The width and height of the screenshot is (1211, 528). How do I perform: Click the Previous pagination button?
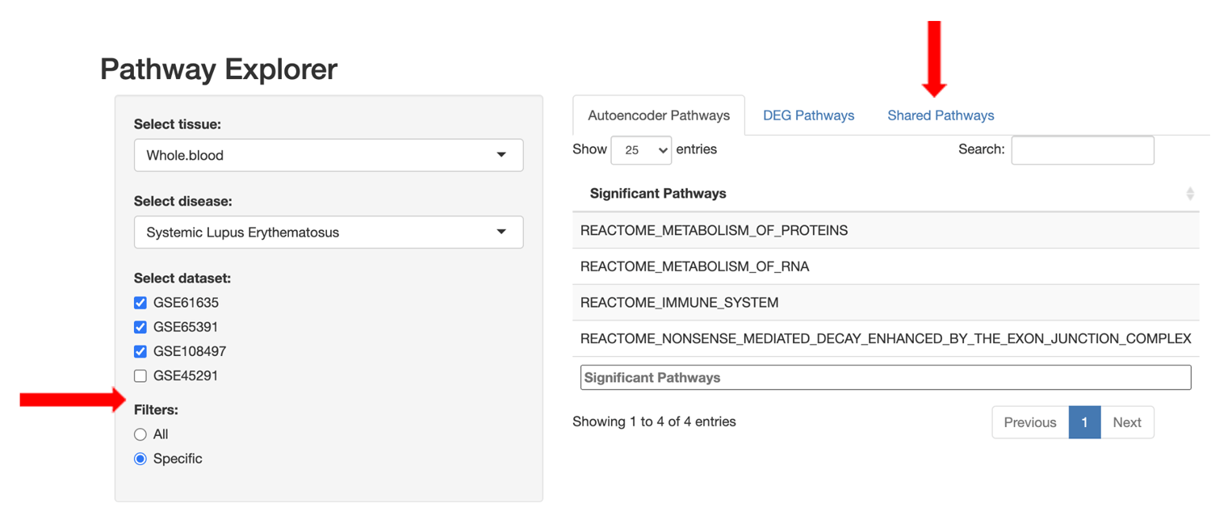click(1029, 422)
